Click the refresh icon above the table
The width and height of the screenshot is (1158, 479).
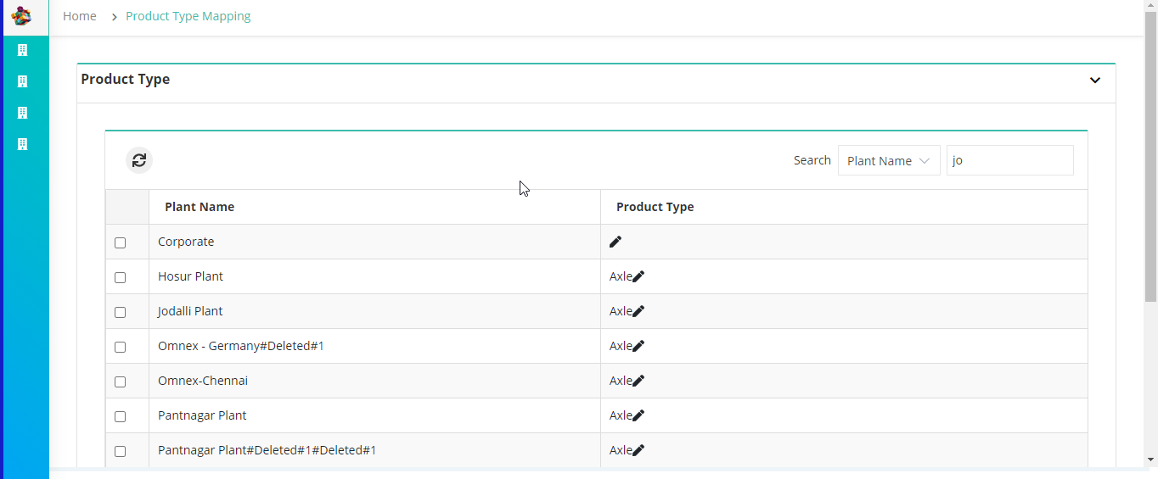[x=139, y=159]
